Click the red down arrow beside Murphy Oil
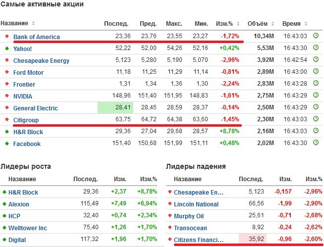This screenshot has width=324, height=247. 169,216
